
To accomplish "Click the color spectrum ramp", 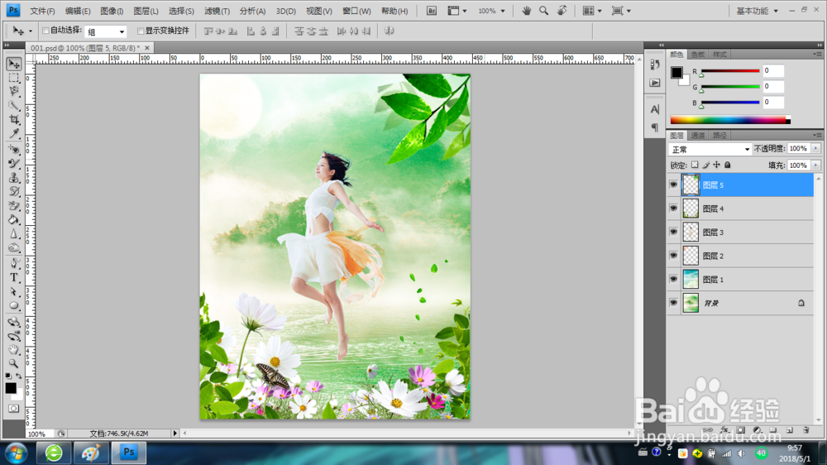I will coord(730,120).
